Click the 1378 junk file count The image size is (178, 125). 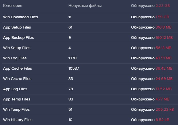pos(73,58)
